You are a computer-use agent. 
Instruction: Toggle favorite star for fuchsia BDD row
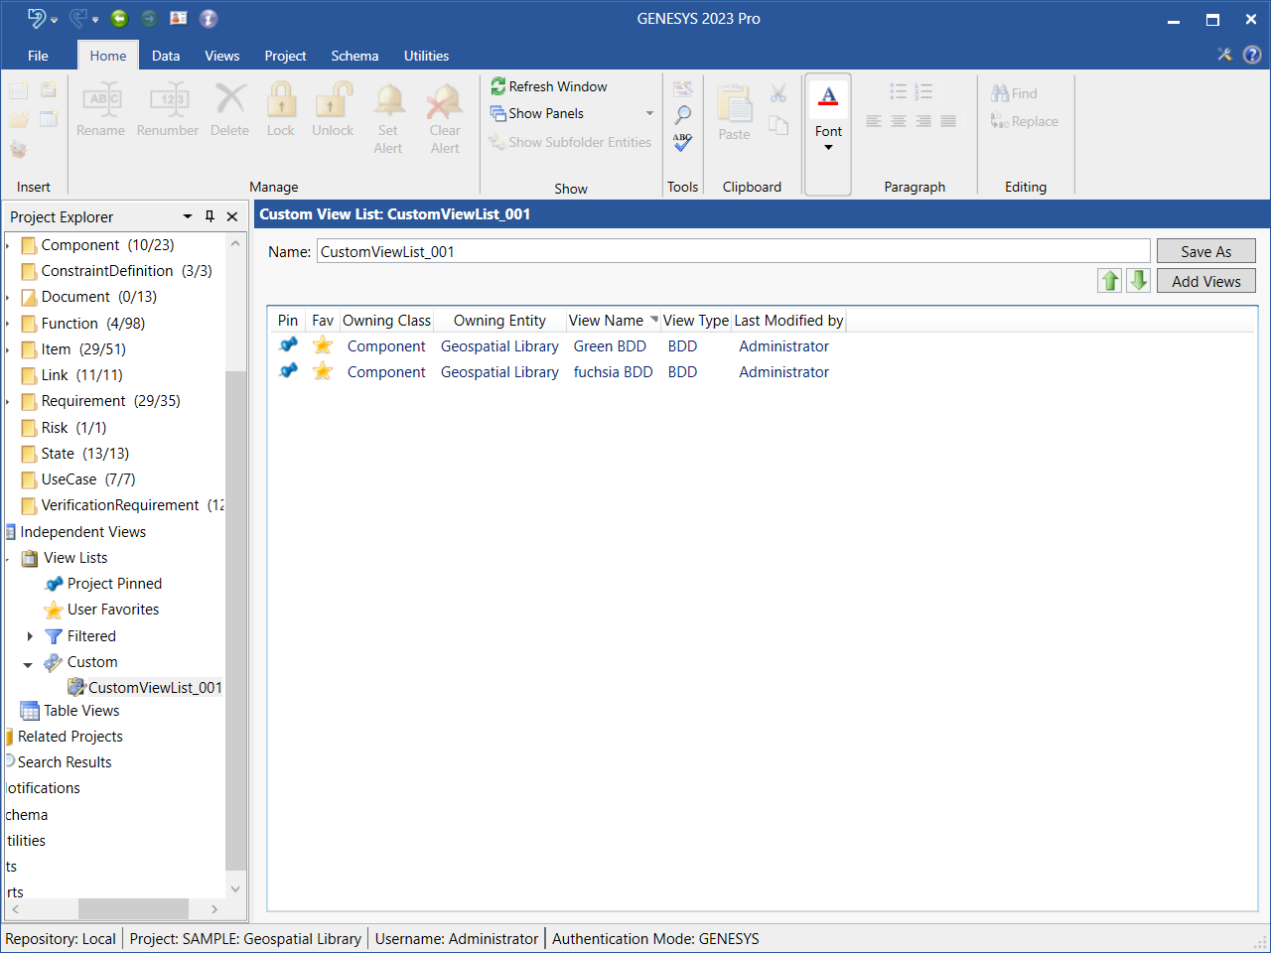point(323,372)
